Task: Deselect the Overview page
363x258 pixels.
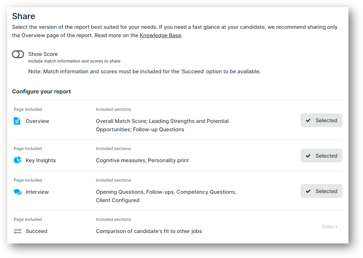Action: point(321,120)
